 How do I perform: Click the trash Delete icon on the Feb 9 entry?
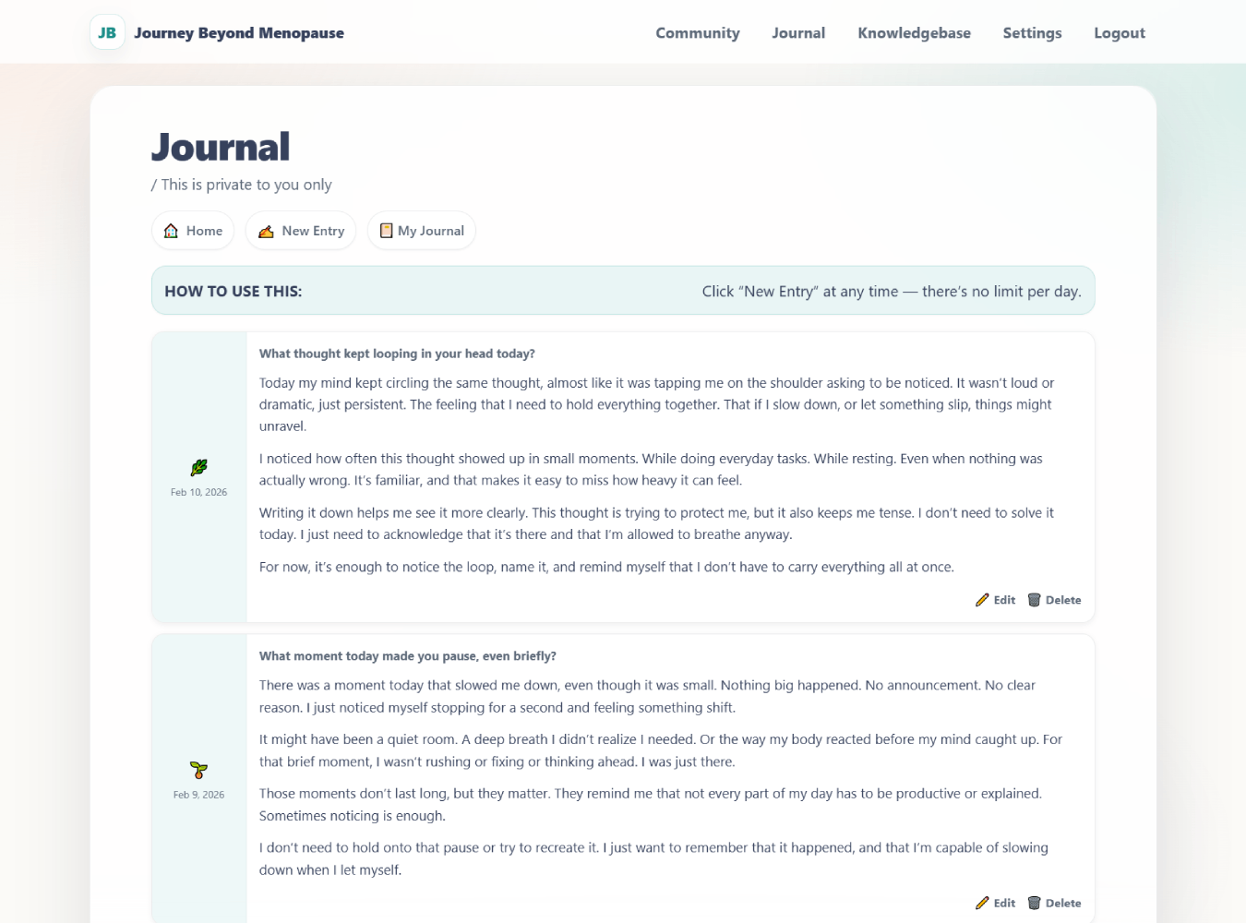click(x=1034, y=902)
